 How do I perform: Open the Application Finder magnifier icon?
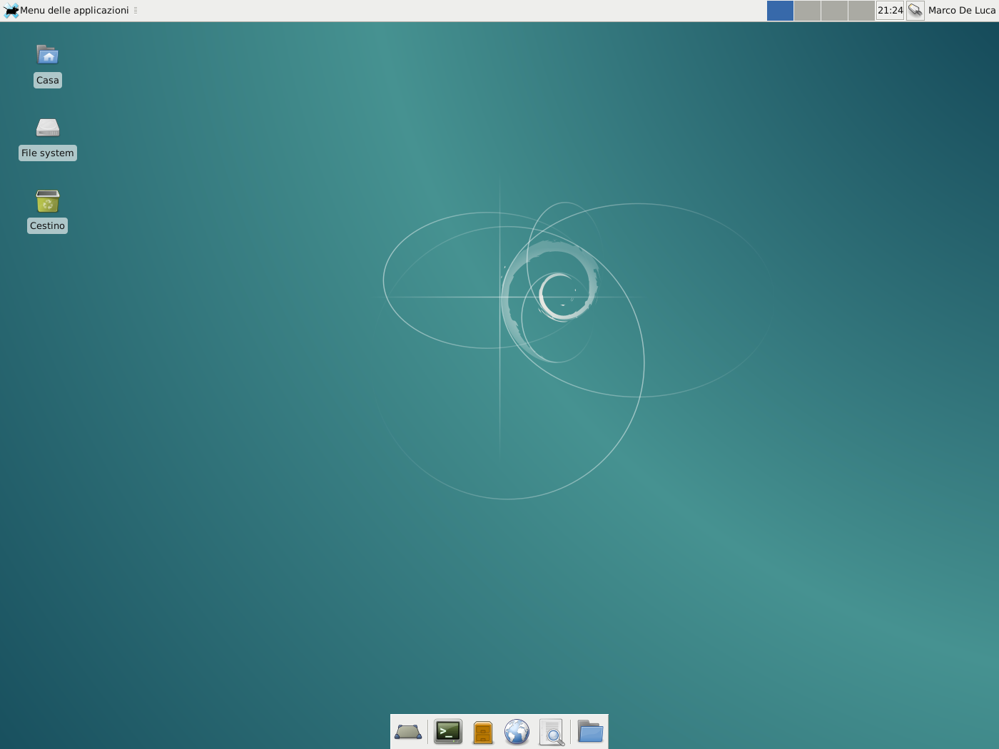click(x=552, y=732)
